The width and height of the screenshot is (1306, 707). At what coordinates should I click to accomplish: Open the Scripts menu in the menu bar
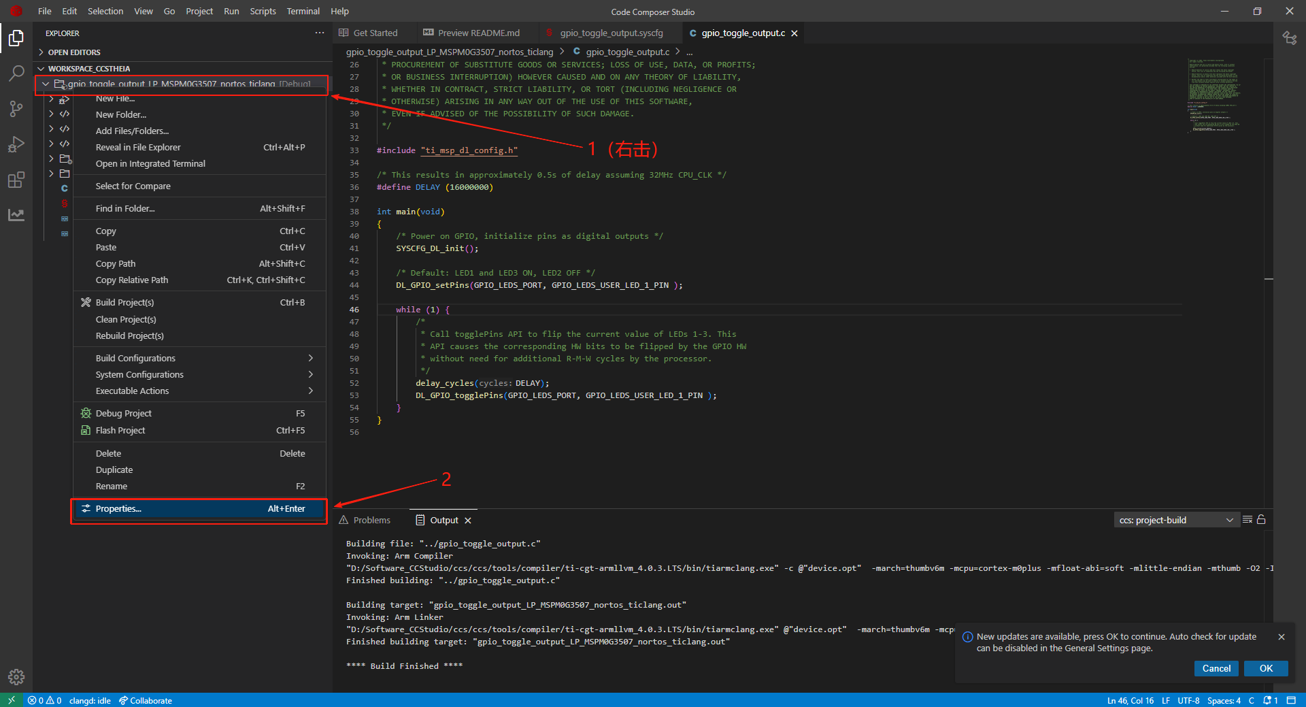[263, 11]
